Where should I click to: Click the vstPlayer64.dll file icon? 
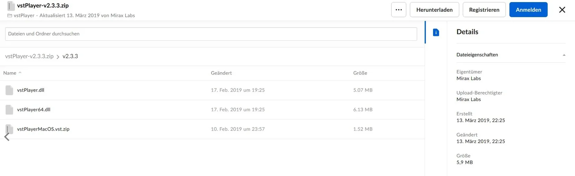[x=10, y=110]
